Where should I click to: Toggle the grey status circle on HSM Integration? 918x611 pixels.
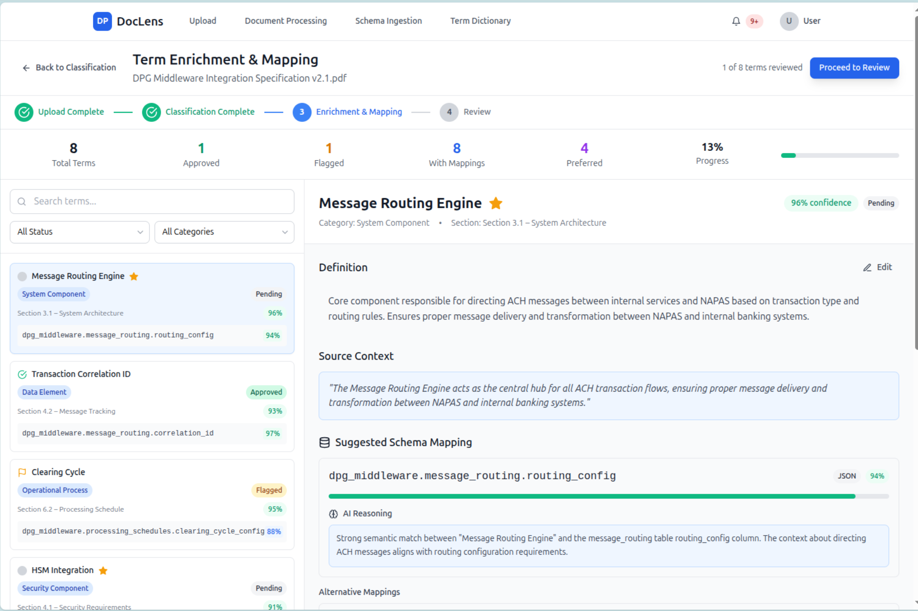[x=22, y=570]
